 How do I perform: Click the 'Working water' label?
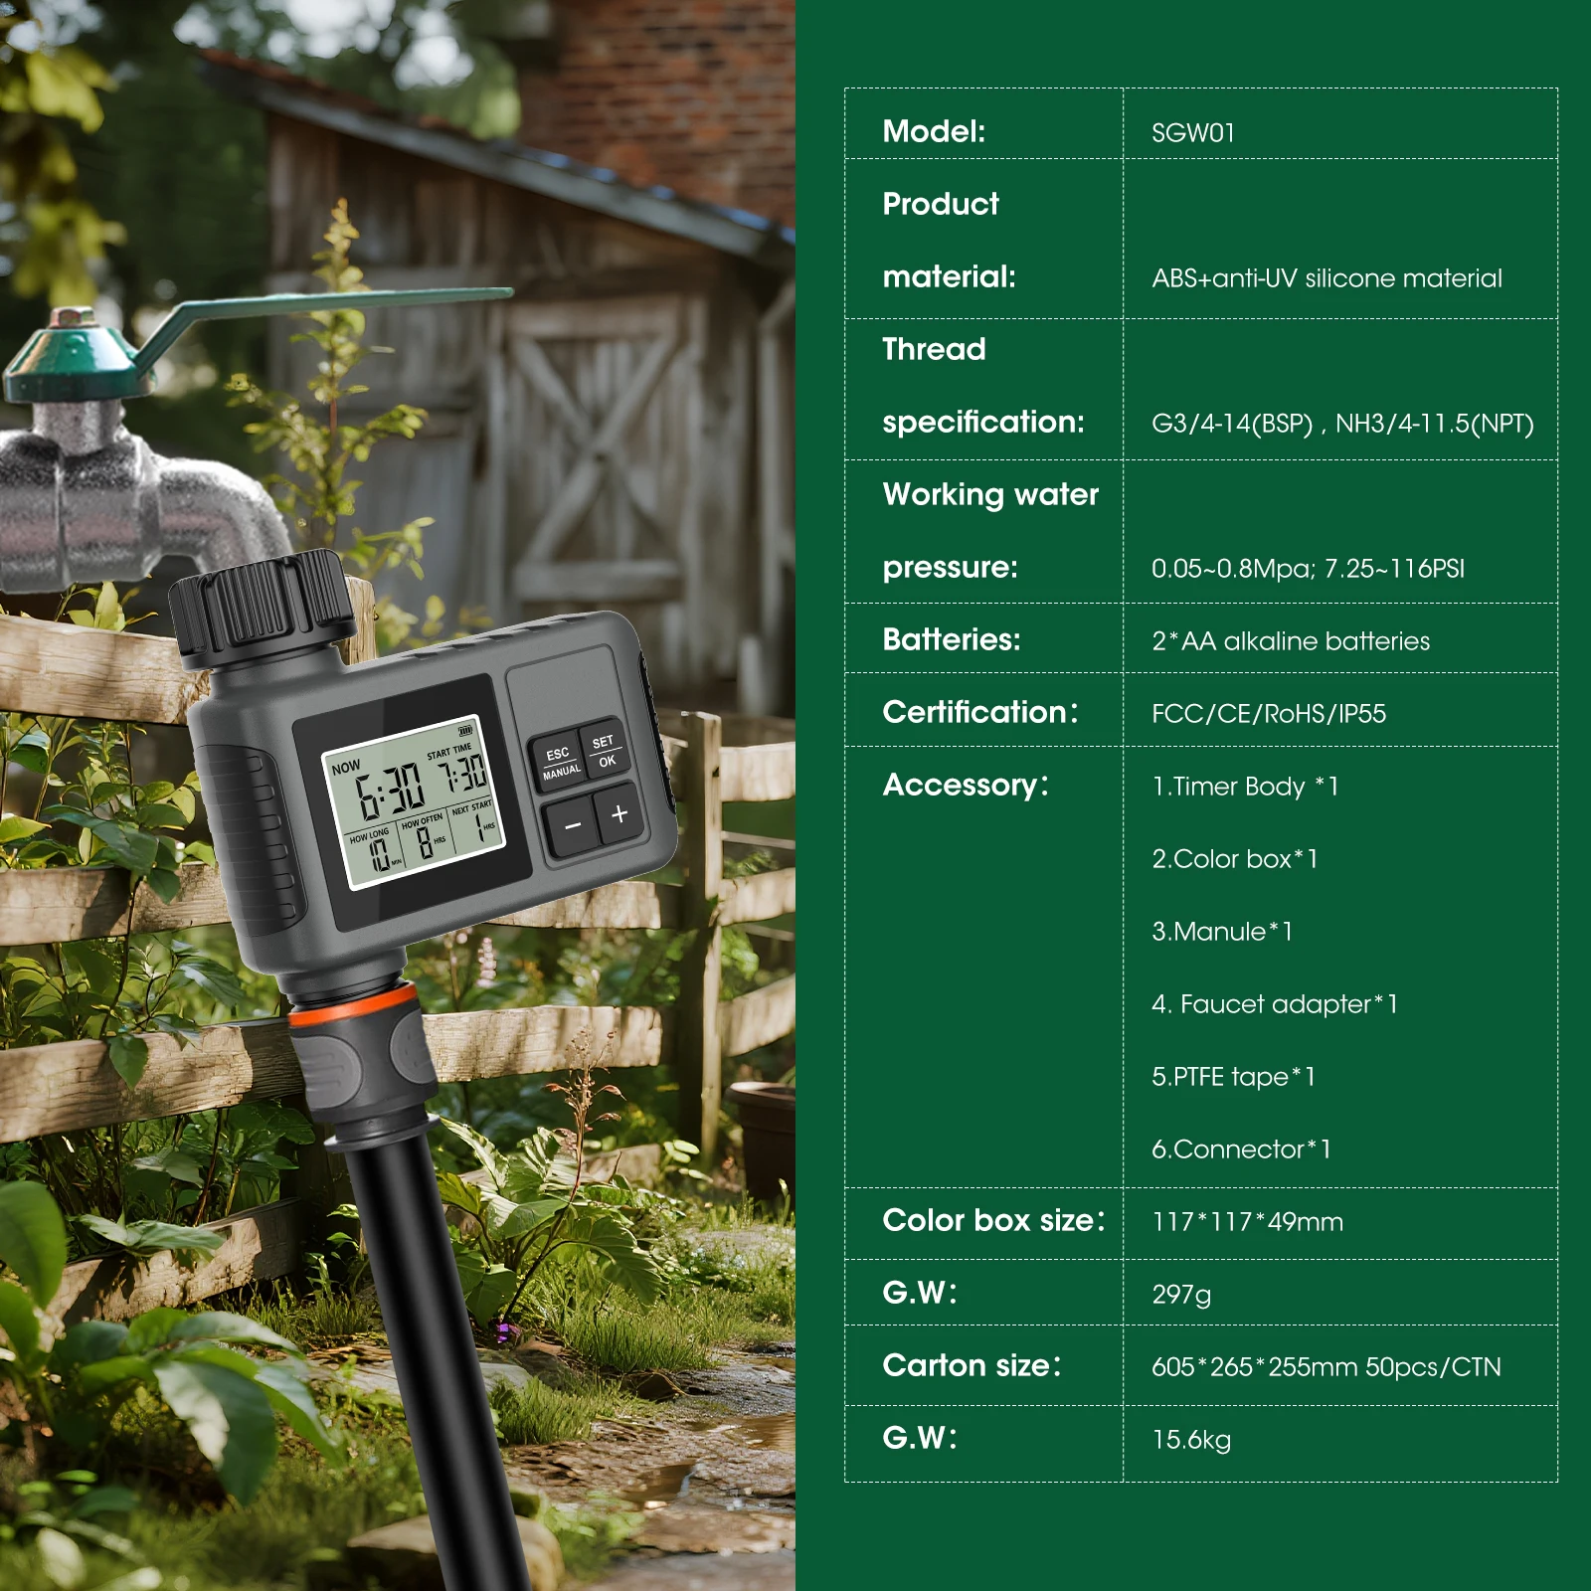click(990, 495)
